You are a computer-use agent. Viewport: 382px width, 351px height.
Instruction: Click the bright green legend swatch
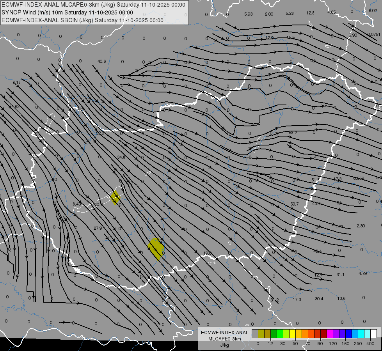[280, 333]
